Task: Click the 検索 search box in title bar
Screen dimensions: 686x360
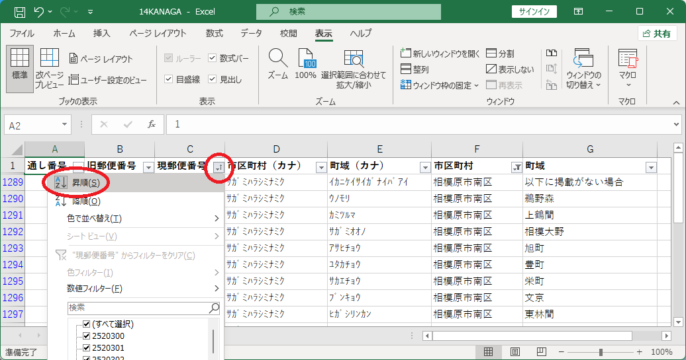Action: [x=348, y=12]
